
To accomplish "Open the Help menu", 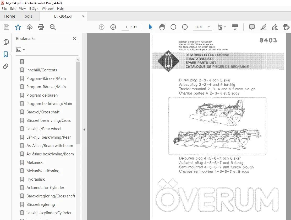I will click(60, 9).
